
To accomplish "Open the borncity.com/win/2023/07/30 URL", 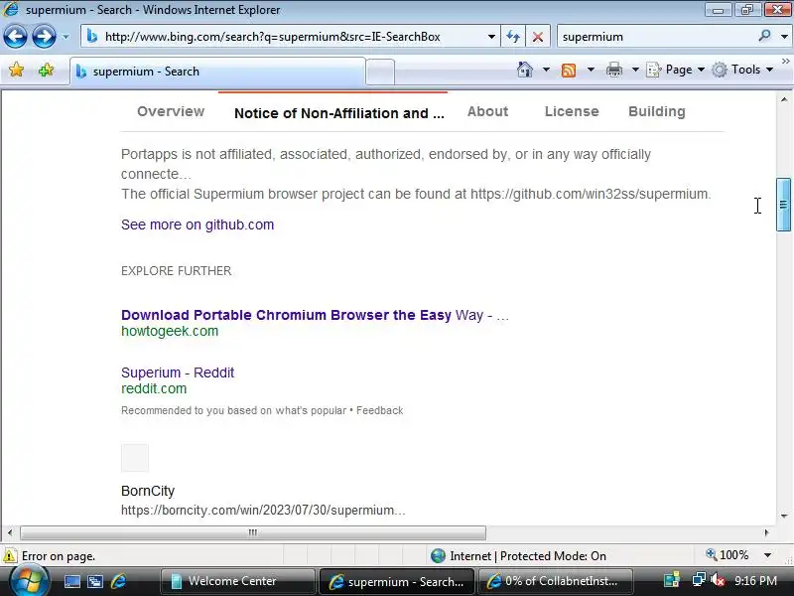I will (263, 510).
